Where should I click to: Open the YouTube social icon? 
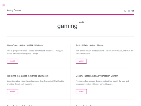point(133,11)
